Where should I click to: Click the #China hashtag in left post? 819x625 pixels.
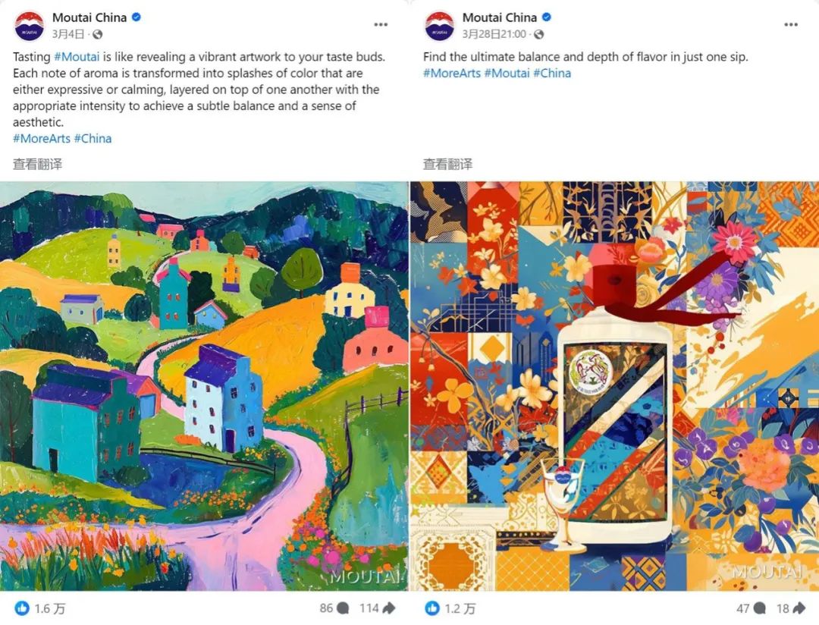pyautogui.click(x=93, y=139)
